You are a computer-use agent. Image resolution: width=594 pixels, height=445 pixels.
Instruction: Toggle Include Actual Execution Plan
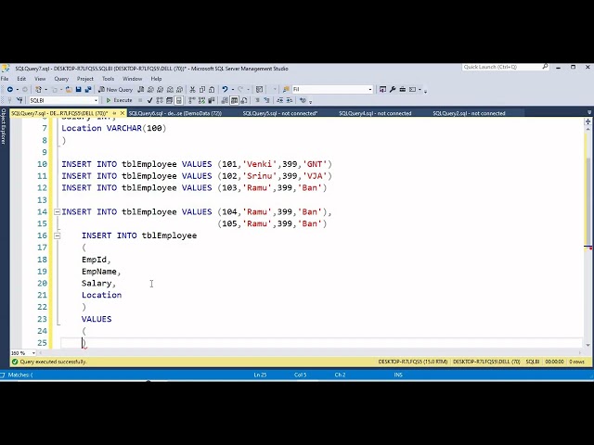click(x=192, y=100)
